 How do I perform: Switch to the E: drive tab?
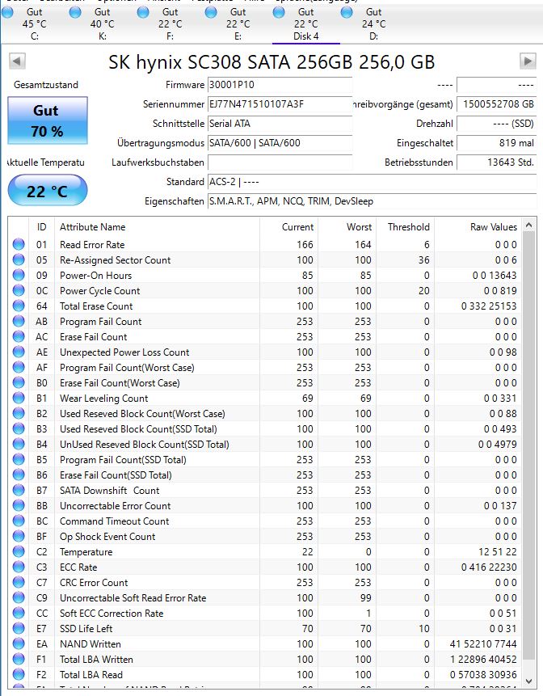pyautogui.click(x=238, y=24)
